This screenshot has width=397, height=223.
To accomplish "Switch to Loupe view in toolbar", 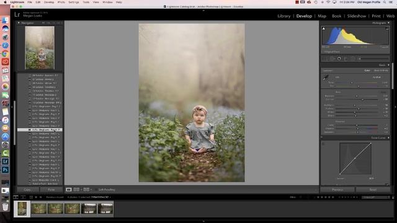I will pos(69,190).
